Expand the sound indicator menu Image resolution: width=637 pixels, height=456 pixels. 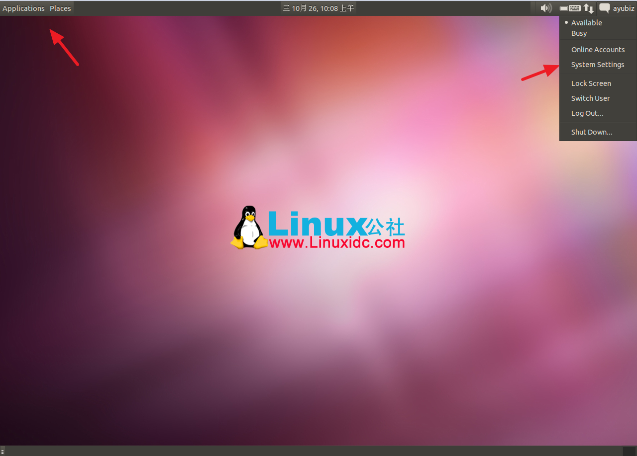pos(545,8)
